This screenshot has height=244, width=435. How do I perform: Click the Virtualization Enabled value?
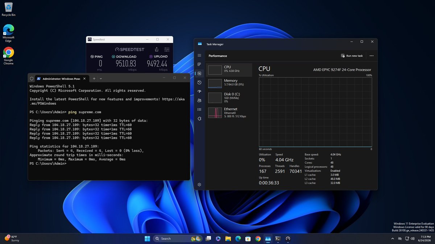tap(335, 171)
